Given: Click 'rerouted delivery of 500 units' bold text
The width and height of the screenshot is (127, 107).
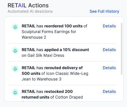Looking at the screenshot, I should point(52,71).
